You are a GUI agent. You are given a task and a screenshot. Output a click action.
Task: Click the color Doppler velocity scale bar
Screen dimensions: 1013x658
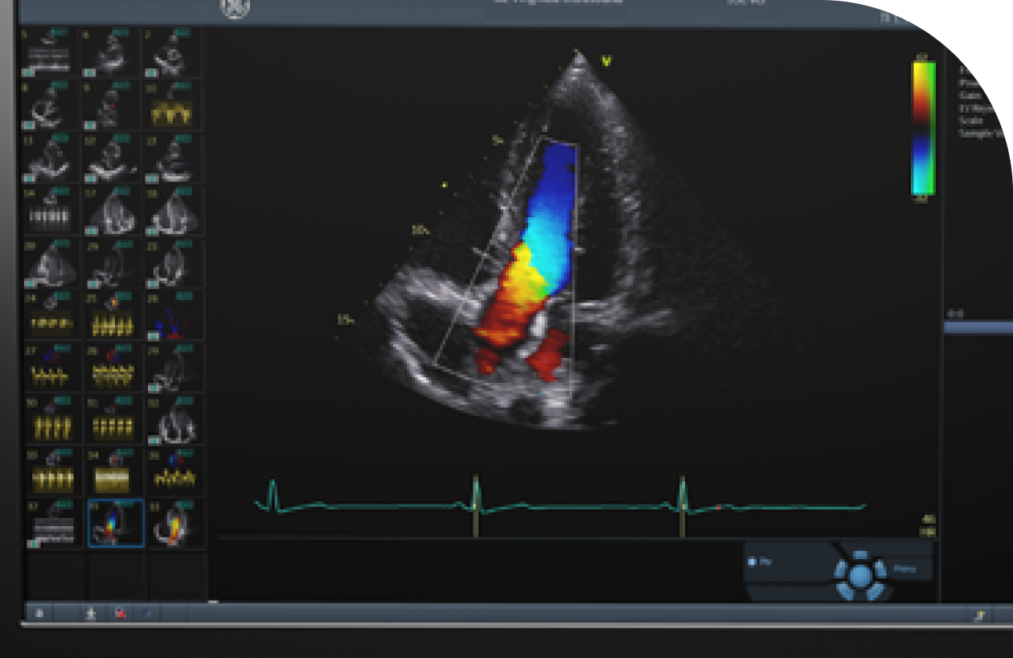pos(923,127)
